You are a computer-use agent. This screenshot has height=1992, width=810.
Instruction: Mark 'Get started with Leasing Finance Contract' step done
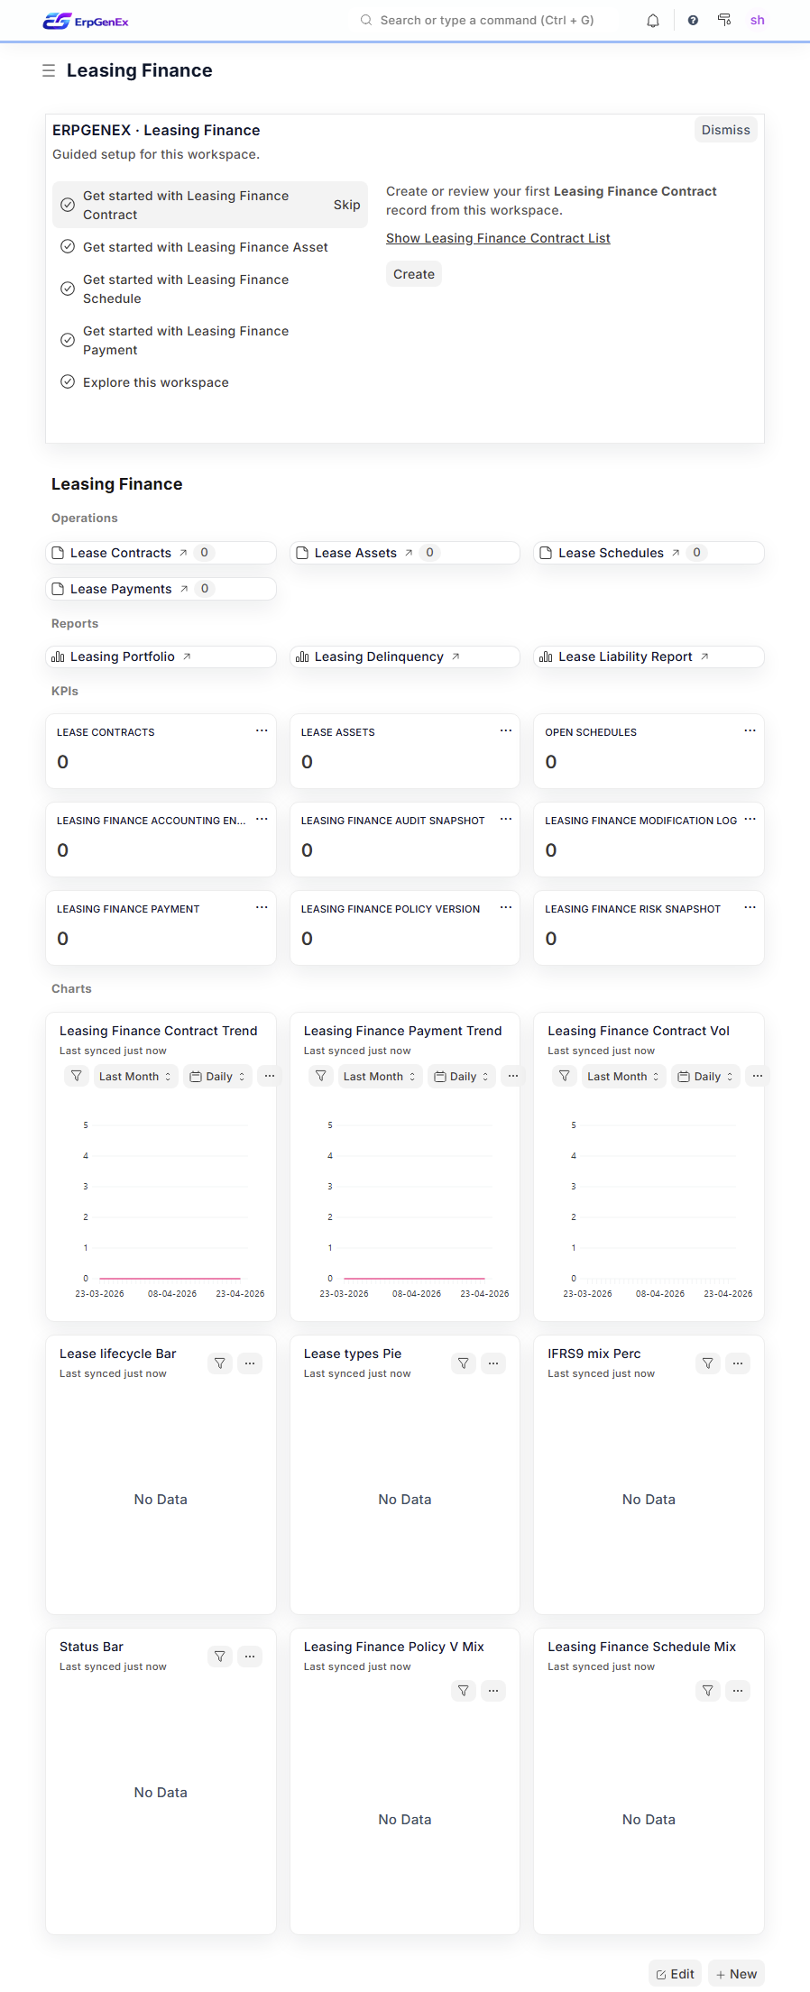point(68,205)
